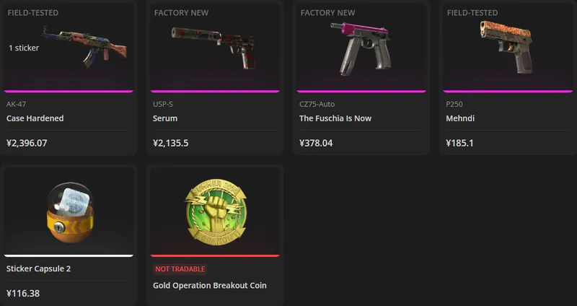Open the Case Hardened item name
The width and height of the screenshot is (577, 306).
35,118
